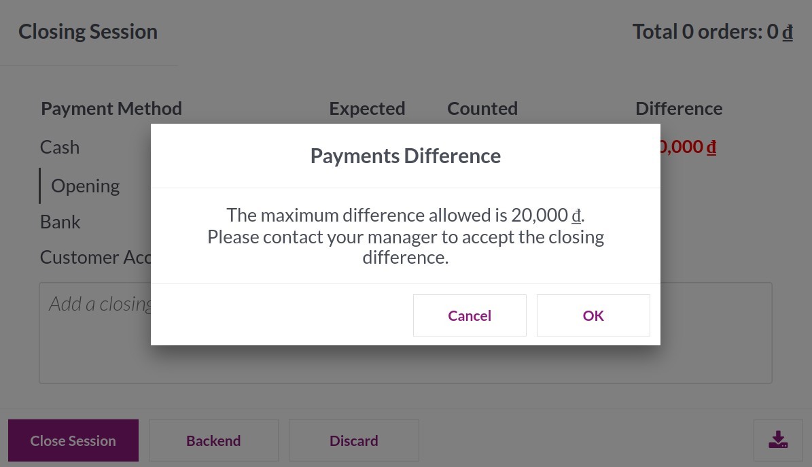
Task: Click the Payment Method column header
Action: (x=111, y=107)
